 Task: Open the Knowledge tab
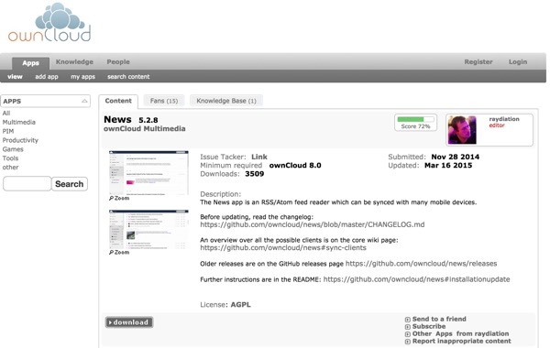74,61
